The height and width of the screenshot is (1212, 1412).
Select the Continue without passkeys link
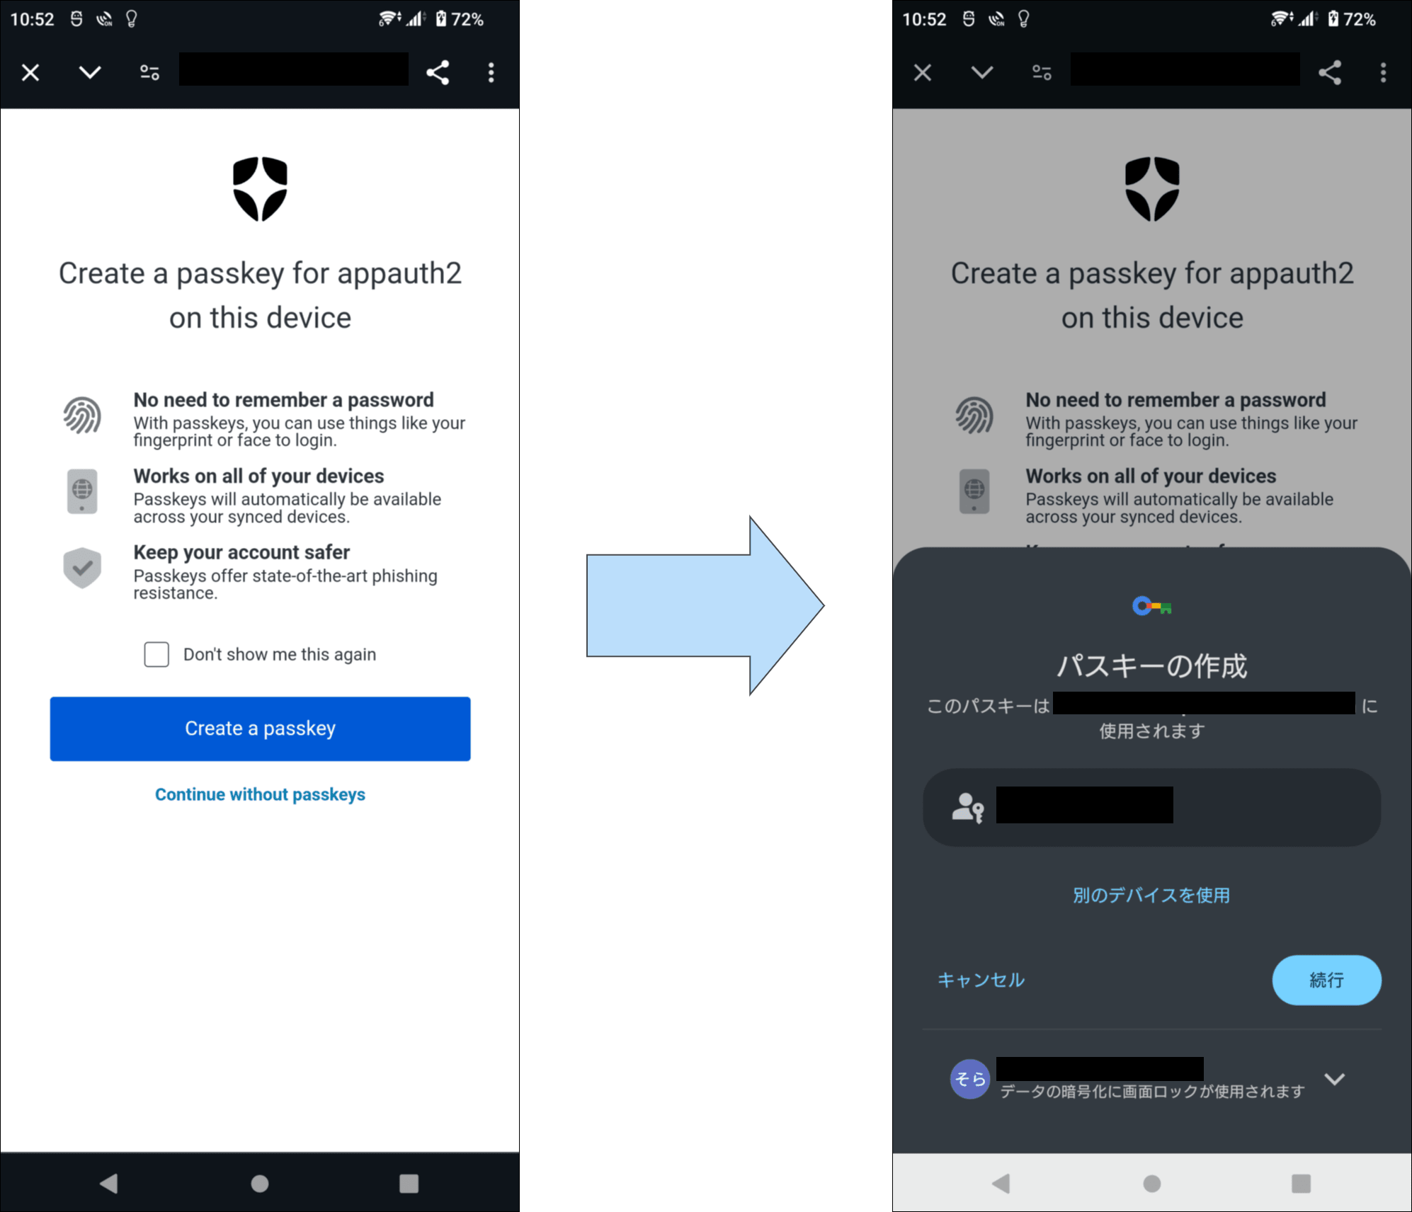[x=261, y=793]
